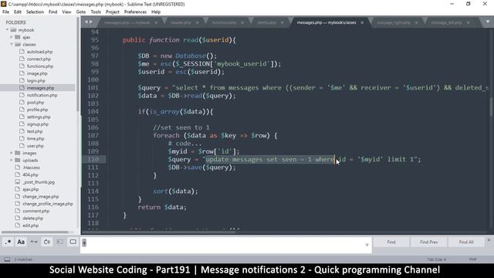
Task: Expand the uploads folder
Action: (12, 161)
